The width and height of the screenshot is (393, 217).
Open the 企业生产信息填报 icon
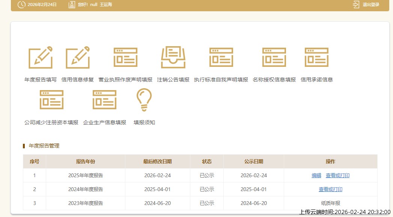tap(104, 99)
